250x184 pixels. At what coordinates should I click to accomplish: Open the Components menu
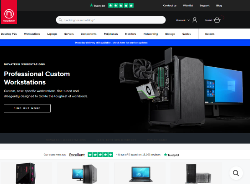88,34
